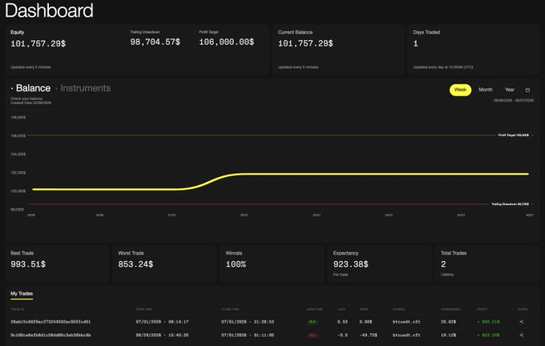The height and width of the screenshot is (346, 545).
Task: Click the Open Time column header
Action: click(144, 309)
